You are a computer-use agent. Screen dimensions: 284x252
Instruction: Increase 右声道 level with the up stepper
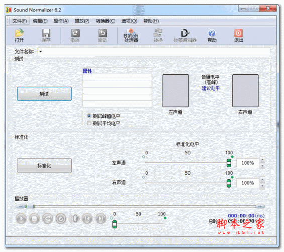pyautogui.click(x=262, y=180)
